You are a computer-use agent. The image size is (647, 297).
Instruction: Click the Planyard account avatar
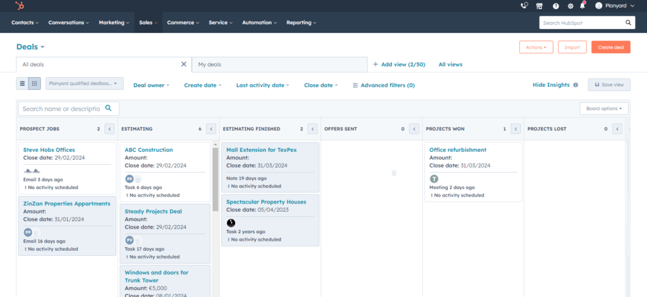click(x=599, y=6)
